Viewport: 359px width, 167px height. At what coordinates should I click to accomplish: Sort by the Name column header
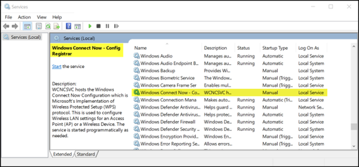140,48
